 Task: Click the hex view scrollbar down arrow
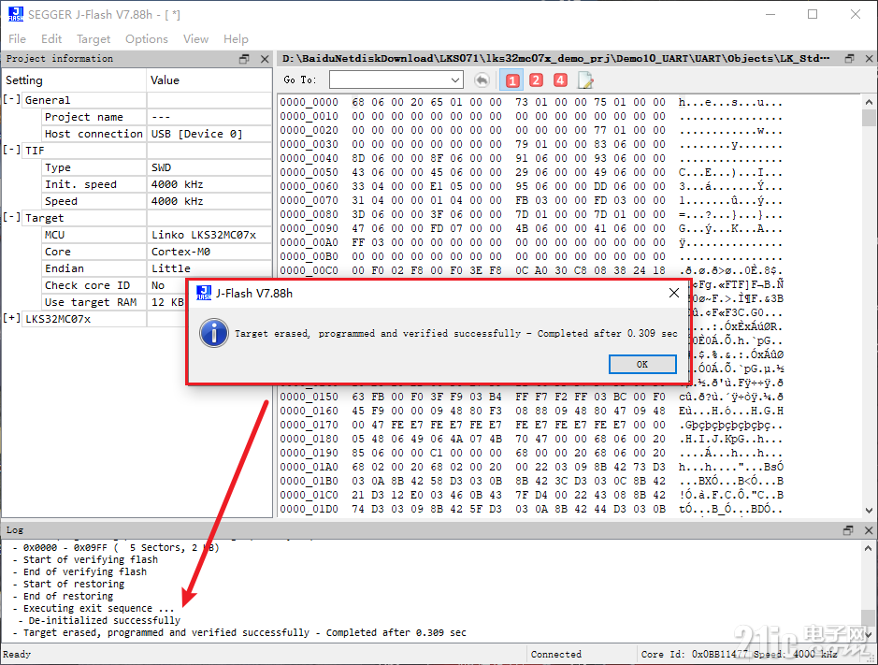click(869, 511)
